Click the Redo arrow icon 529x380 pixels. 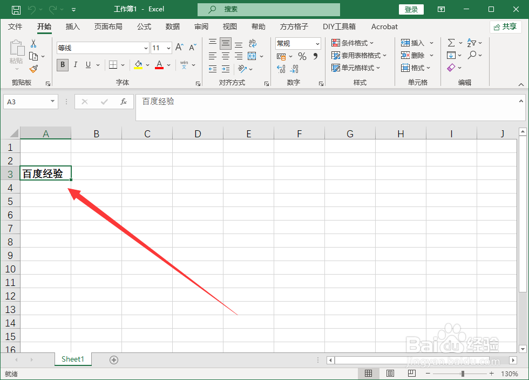[53, 10]
